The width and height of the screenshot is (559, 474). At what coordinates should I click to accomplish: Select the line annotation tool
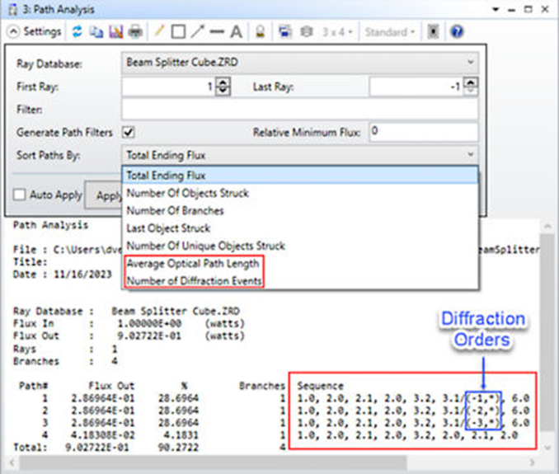tap(217, 31)
